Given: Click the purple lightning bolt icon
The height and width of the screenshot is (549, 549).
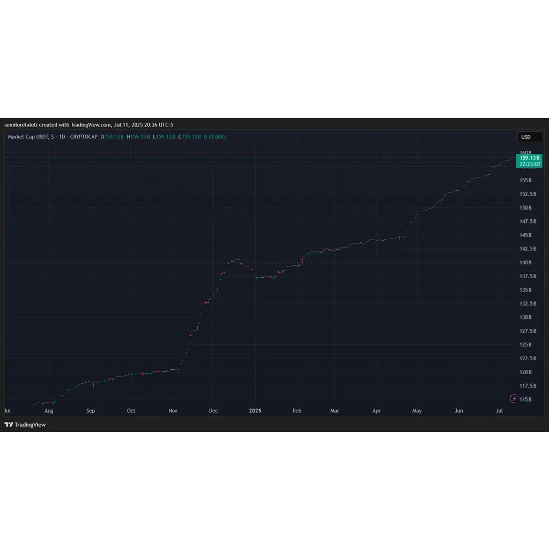Looking at the screenshot, I should tap(513, 398).
